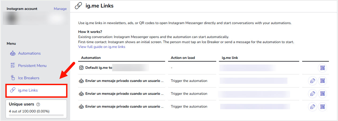Click the first automation's blurred ig.me link

point(253,81)
